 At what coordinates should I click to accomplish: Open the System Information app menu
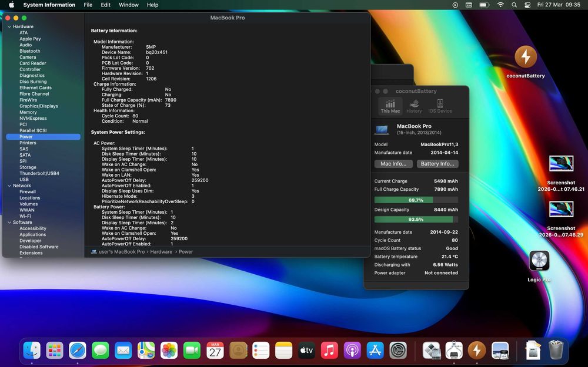[x=49, y=5]
